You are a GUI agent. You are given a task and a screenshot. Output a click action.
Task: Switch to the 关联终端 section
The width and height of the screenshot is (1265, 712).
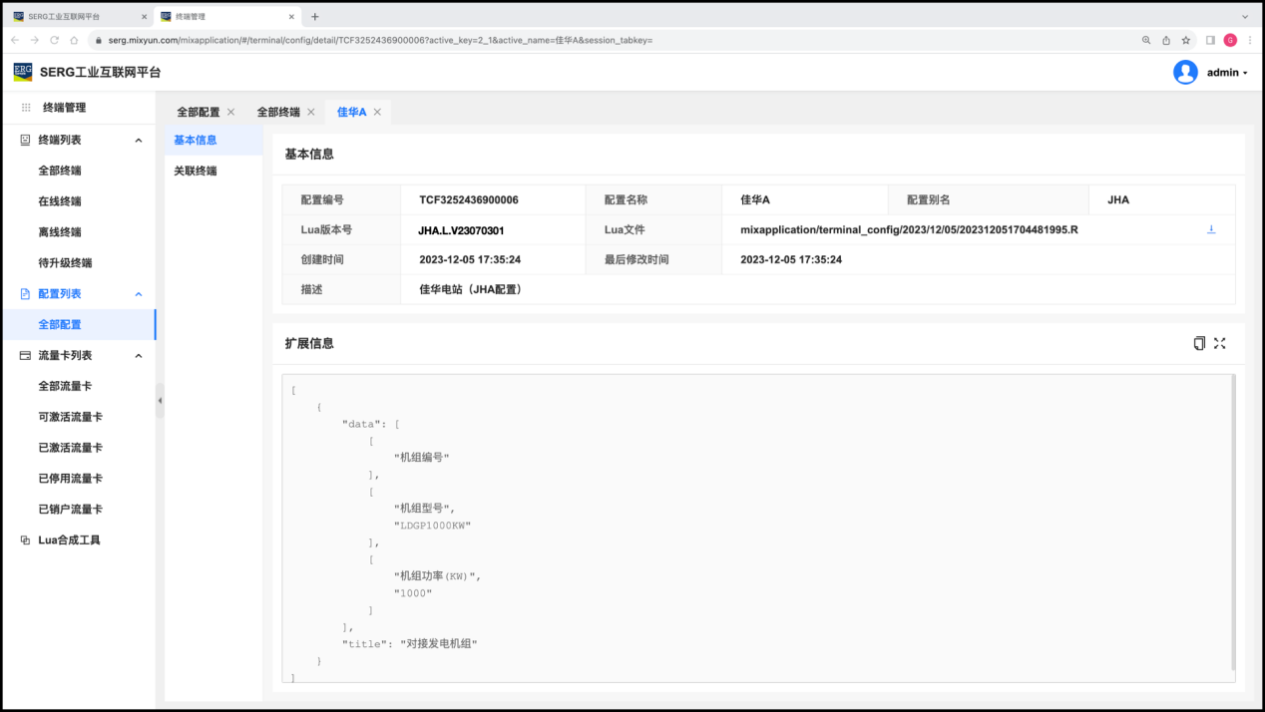196,171
